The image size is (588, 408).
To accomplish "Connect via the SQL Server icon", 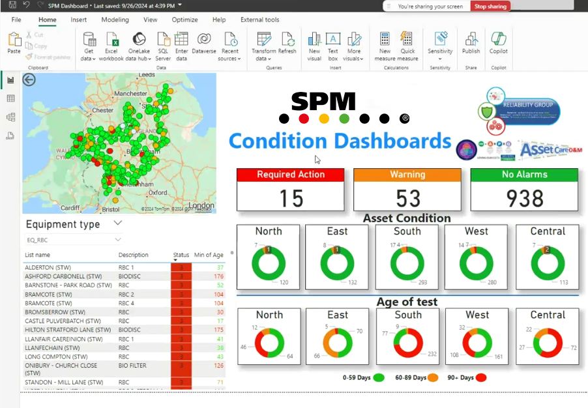I will click(163, 40).
